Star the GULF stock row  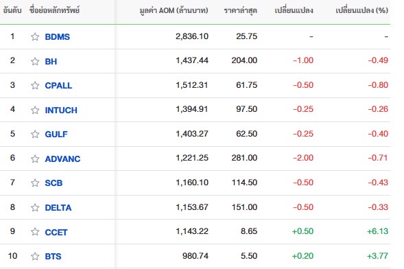click(35, 134)
